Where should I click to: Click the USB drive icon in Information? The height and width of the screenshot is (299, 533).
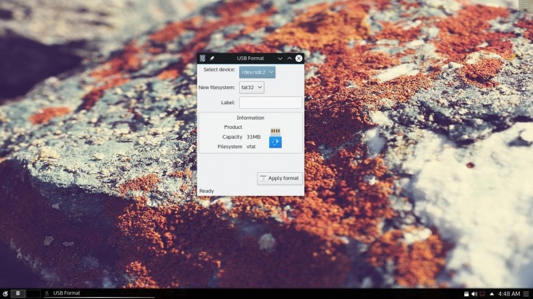tap(275, 138)
